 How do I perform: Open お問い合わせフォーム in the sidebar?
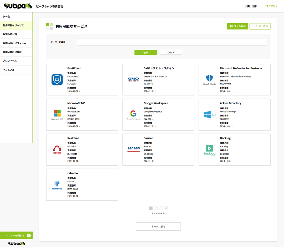(x=16, y=43)
